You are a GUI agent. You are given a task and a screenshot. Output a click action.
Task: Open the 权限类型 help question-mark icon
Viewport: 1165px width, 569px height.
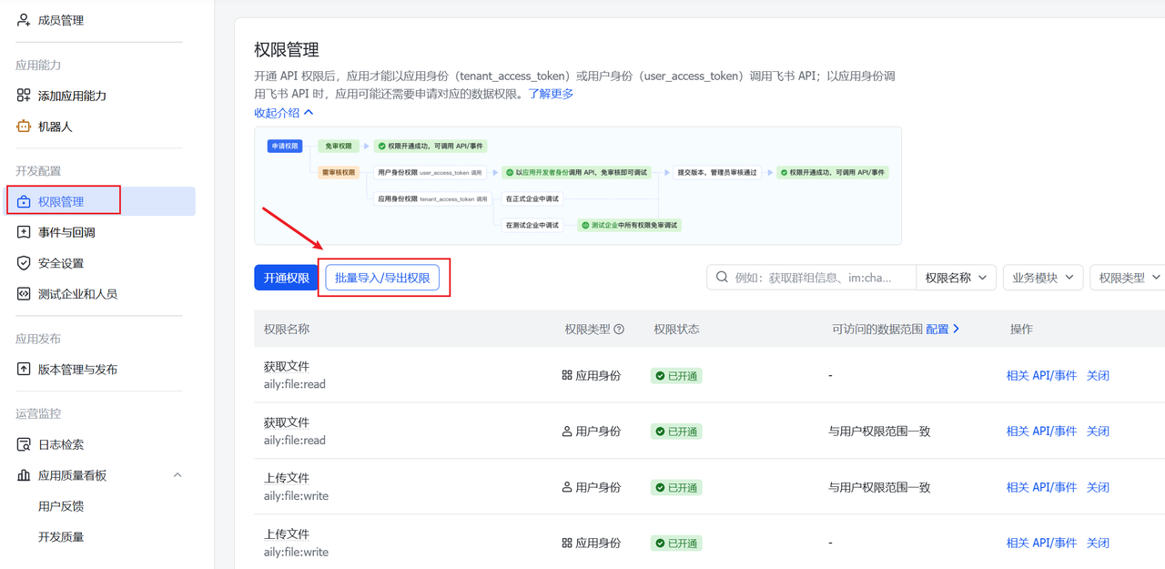[620, 330]
